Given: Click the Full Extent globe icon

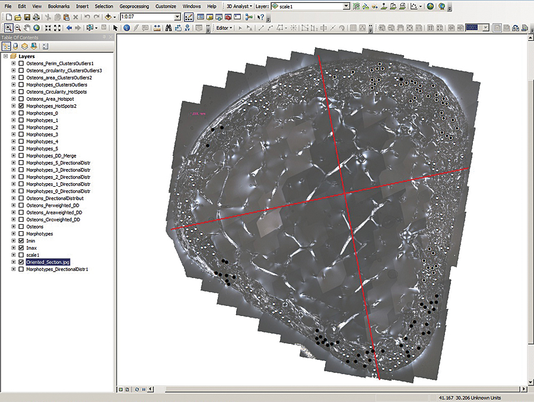Looking at the screenshot, I should pyautogui.click(x=36, y=28).
